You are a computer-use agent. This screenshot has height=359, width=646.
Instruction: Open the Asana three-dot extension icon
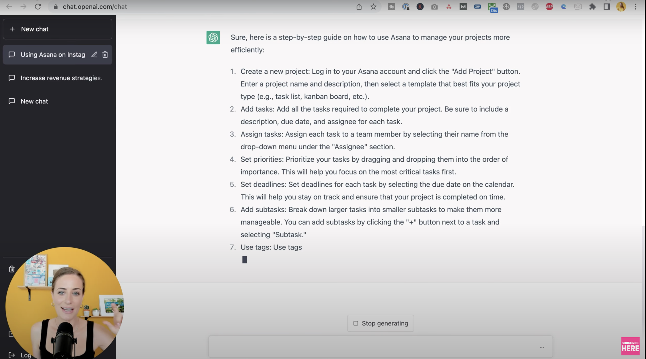449,7
